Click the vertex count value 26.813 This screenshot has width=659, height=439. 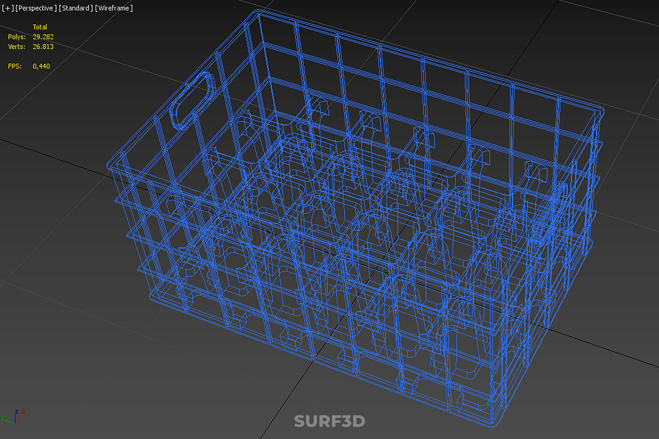[43, 47]
